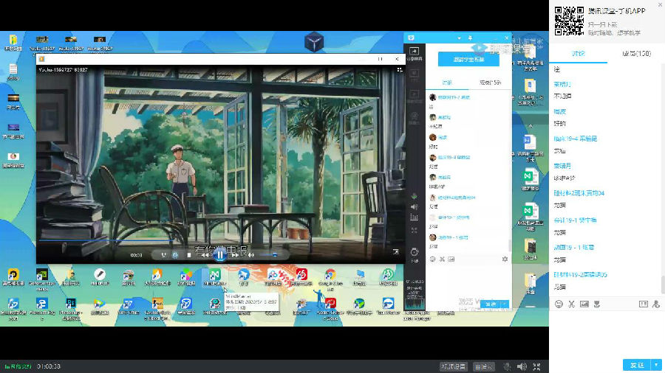Viewport: 665px width, 373px height.
Task: Toggle fullscreen at media player top-right
Action: coord(400,70)
